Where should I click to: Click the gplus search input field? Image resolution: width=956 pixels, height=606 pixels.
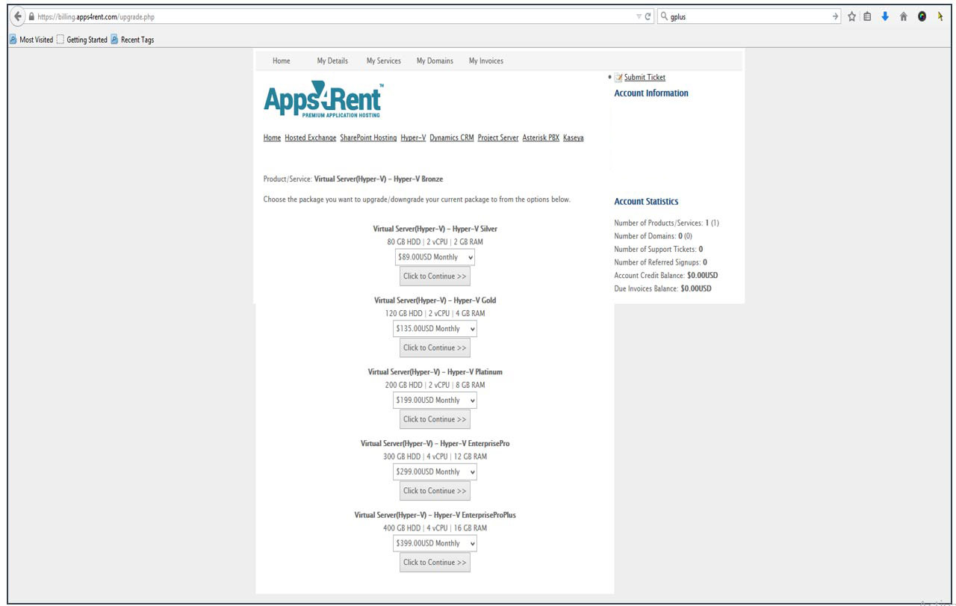click(749, 16)
